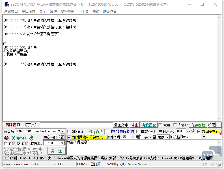Enable the 定时发送 checkbox
The height and width of the screenshot is (169, 224).
pyautogui.click(x=156, y=132)
